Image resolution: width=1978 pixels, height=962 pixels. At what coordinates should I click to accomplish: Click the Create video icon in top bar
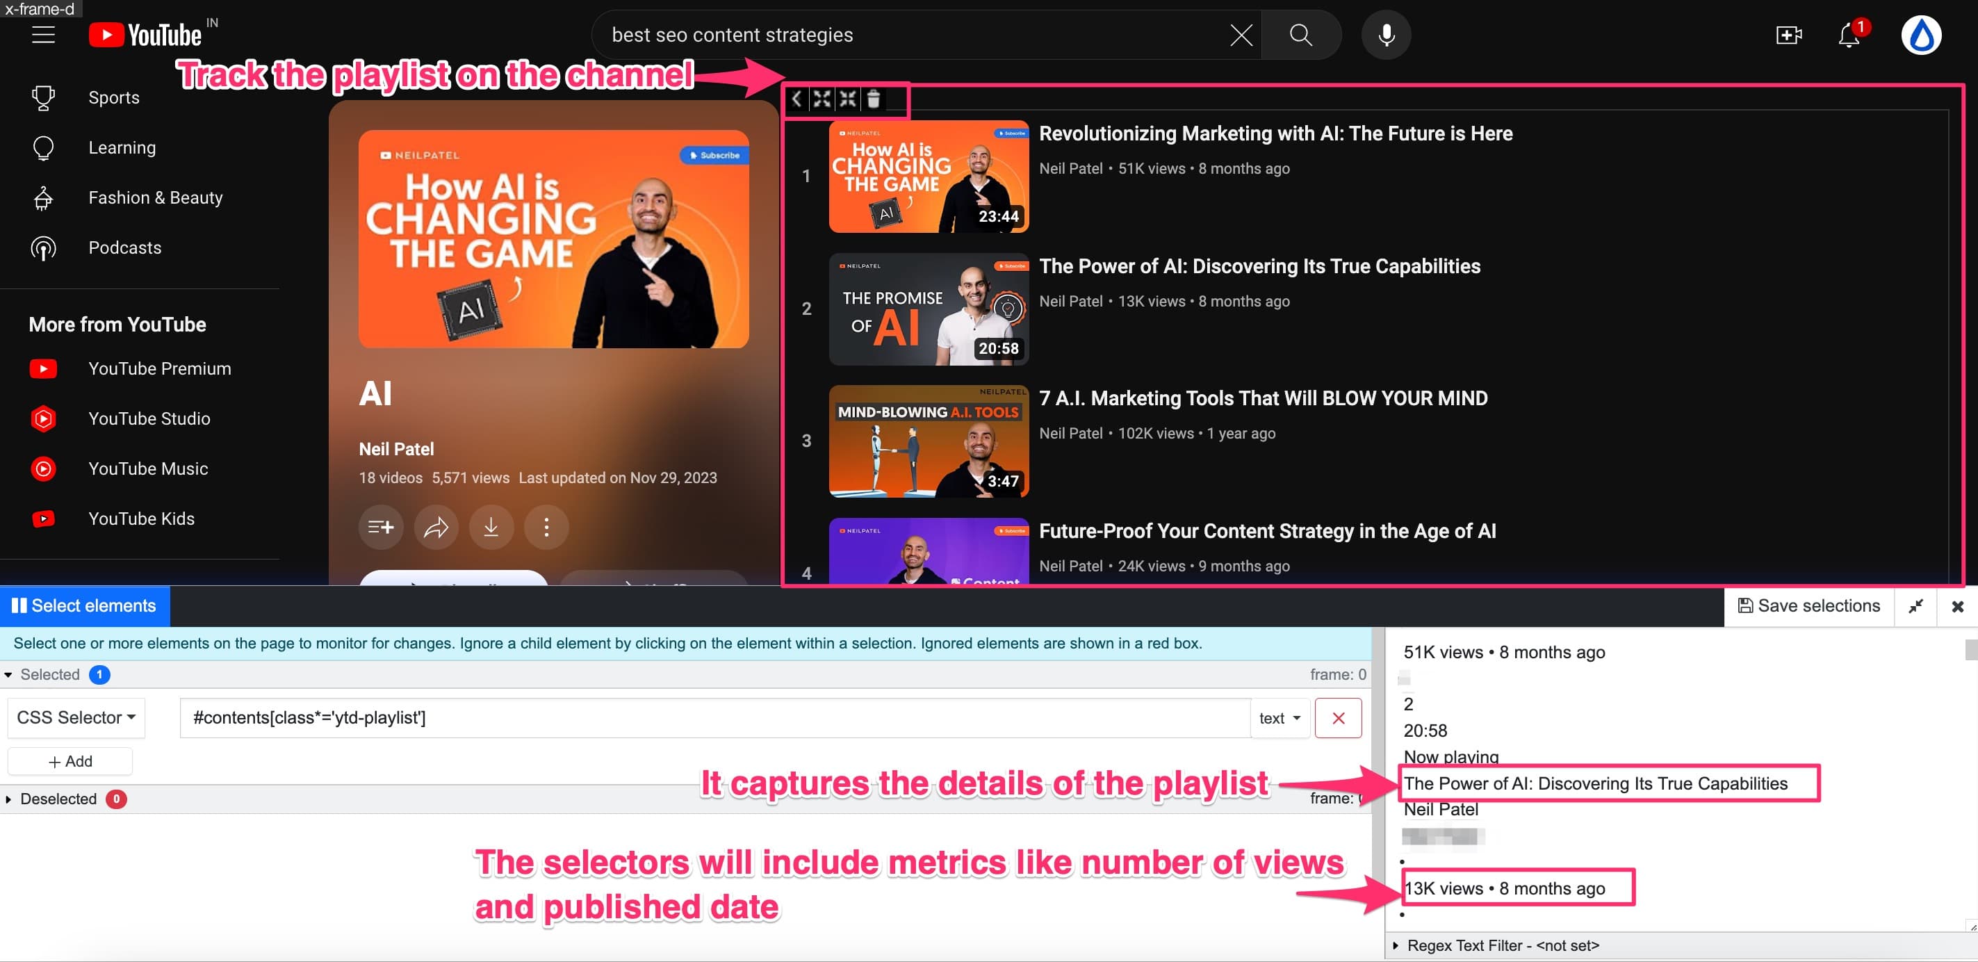coord(1788,35)
